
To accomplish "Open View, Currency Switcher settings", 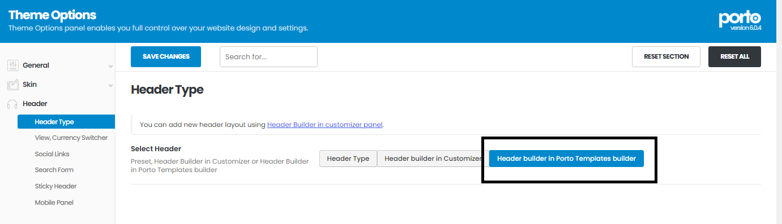I will coord(71,138).
